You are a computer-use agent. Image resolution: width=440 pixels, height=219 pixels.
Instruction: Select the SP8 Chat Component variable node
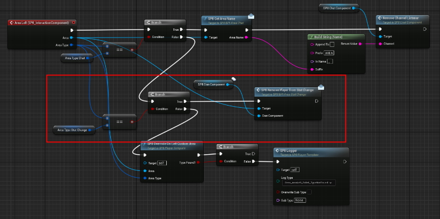tap(339, 8)
